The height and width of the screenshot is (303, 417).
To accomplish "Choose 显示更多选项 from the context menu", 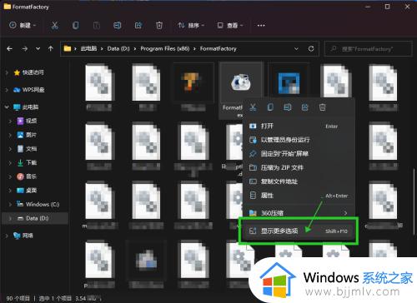I will 299,231.
